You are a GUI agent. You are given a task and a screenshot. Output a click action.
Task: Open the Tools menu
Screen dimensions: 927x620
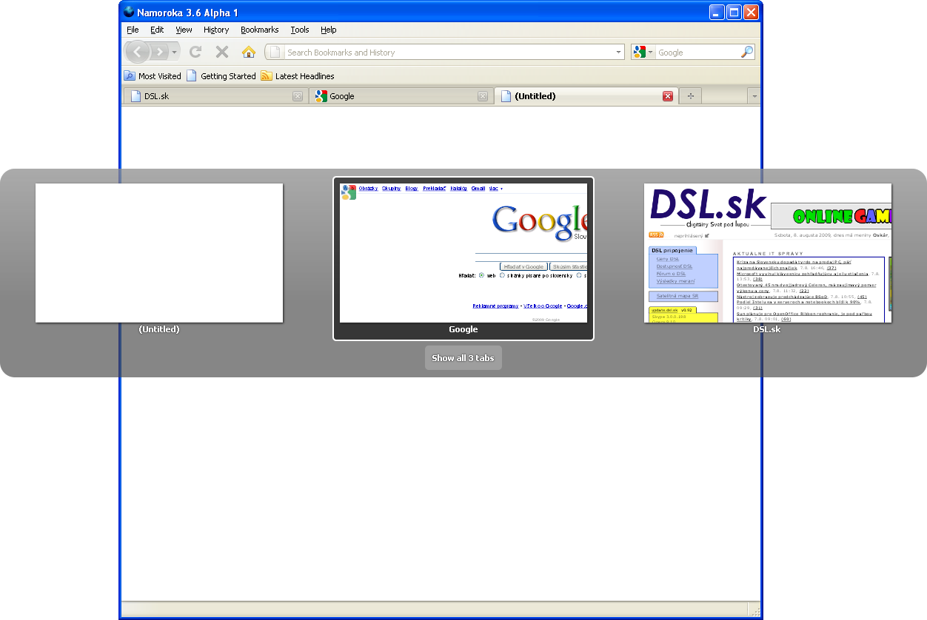[x=300, y=30]
